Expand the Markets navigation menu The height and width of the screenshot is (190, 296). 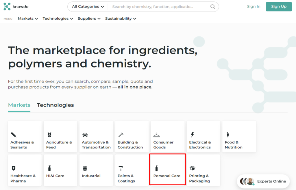coord(28,18)
